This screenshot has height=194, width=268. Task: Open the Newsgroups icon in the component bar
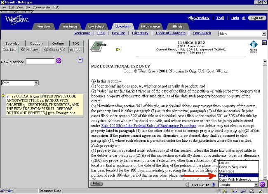coord(243,191)
